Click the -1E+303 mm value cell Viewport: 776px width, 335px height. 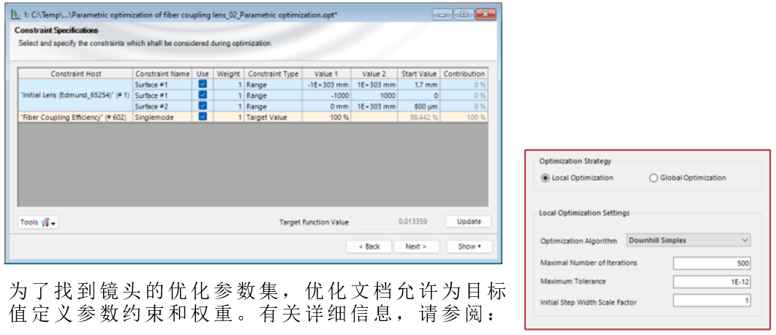coord(327,85)
